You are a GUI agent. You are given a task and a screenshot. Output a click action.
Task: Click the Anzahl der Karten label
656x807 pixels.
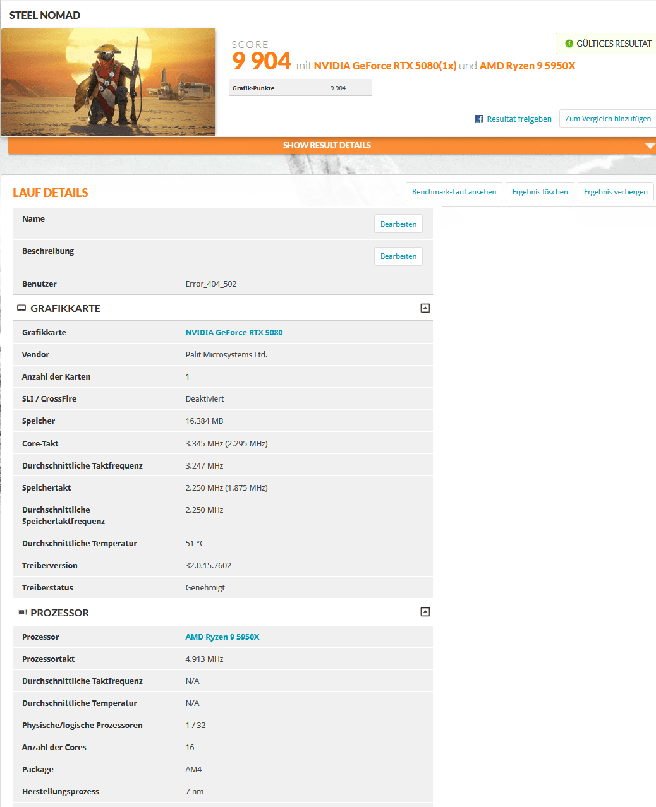tap(56, 377)
